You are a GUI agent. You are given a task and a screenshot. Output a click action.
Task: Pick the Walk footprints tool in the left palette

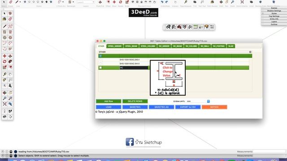pyautogui.click(x=10, y=111)
